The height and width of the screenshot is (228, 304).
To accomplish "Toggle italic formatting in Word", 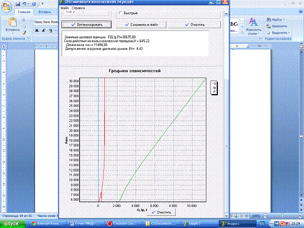I will (x=43, y=31).
